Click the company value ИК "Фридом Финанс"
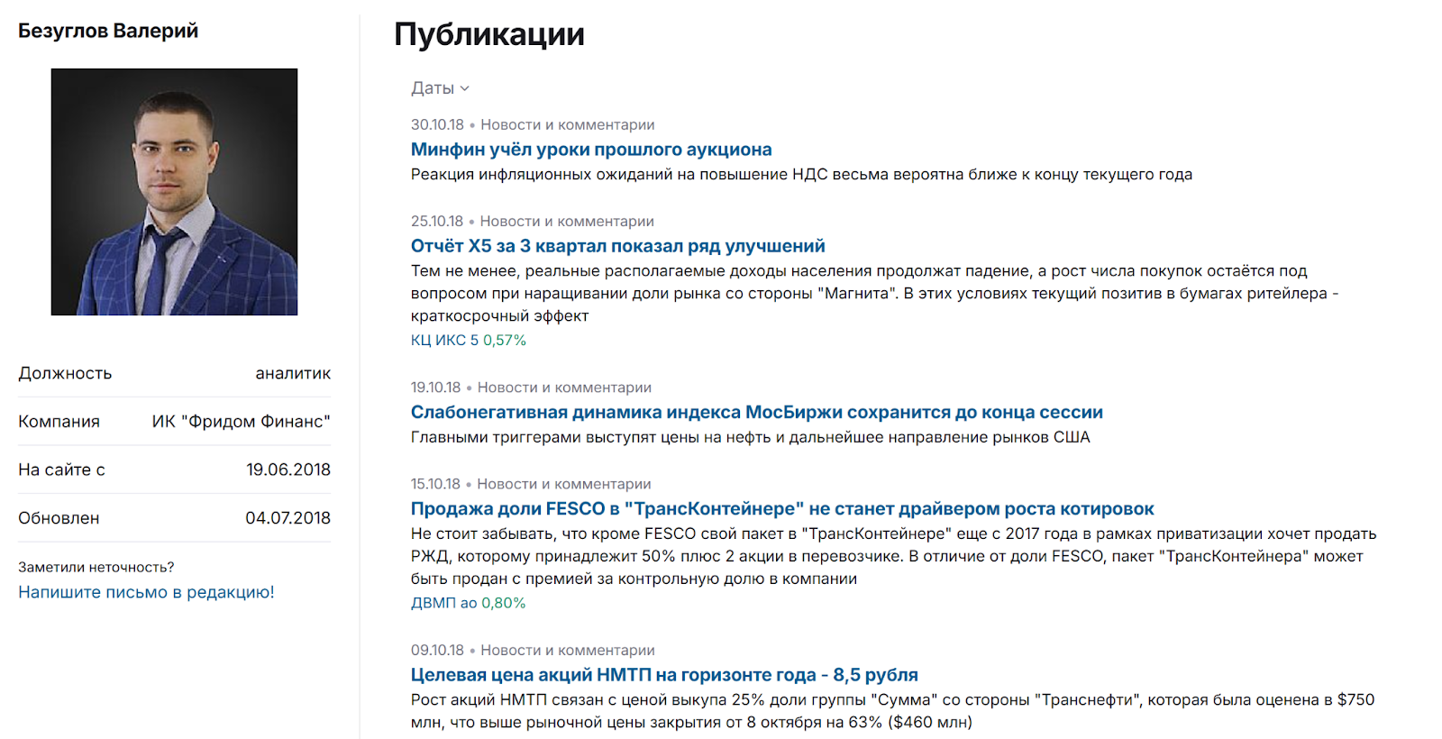The image size is (1442, 739). click(x=242, y=422)
